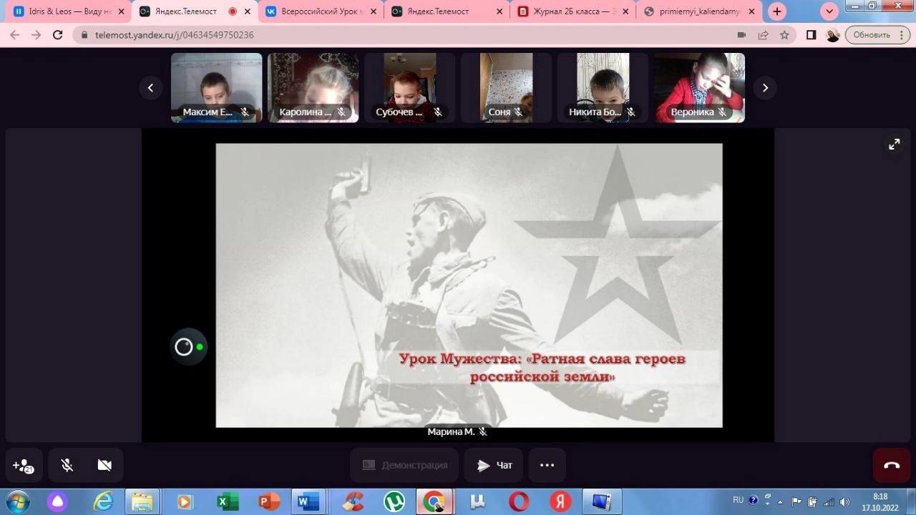
Task: Show previous participants with left arrow
Action: pos(150,88)
